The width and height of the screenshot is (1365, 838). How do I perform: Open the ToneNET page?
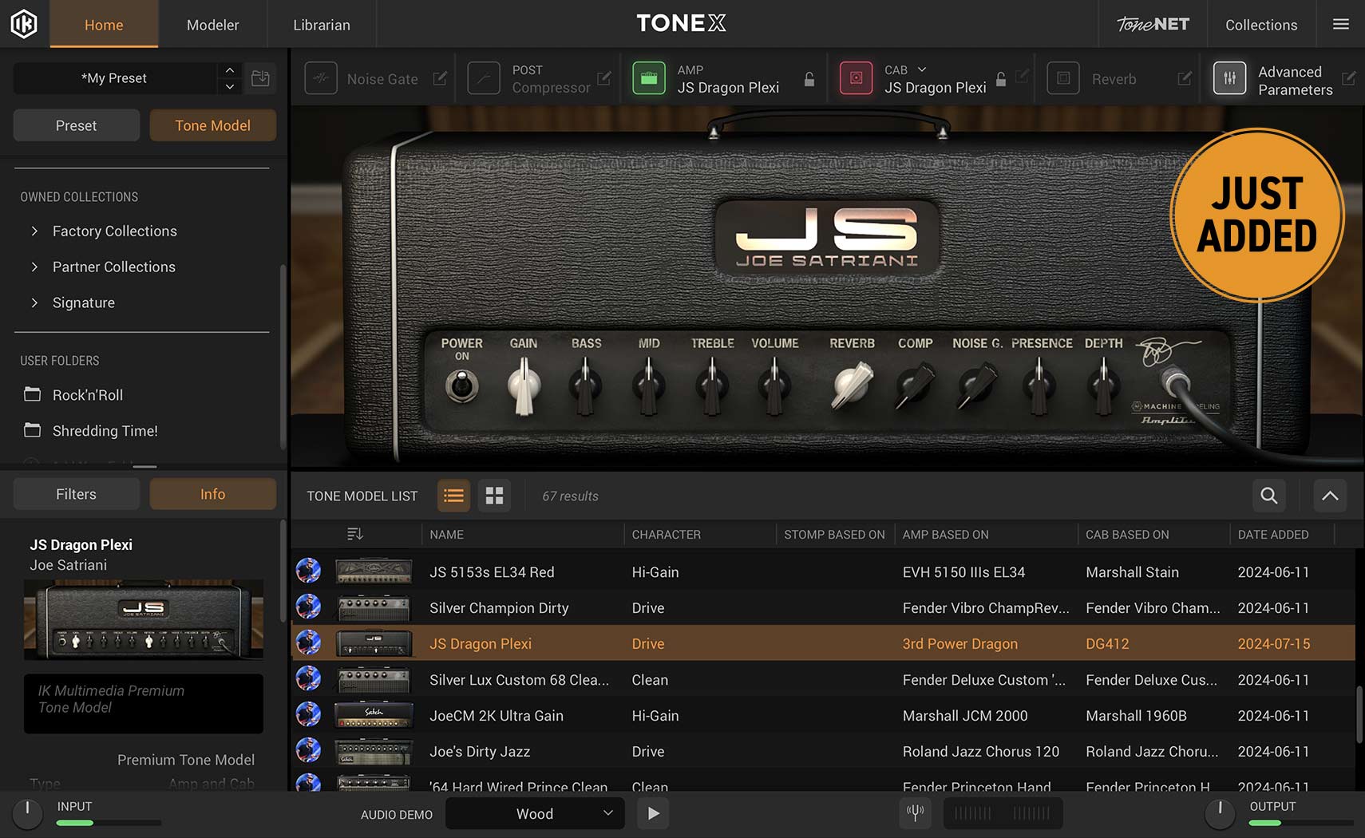point(1152,24)
